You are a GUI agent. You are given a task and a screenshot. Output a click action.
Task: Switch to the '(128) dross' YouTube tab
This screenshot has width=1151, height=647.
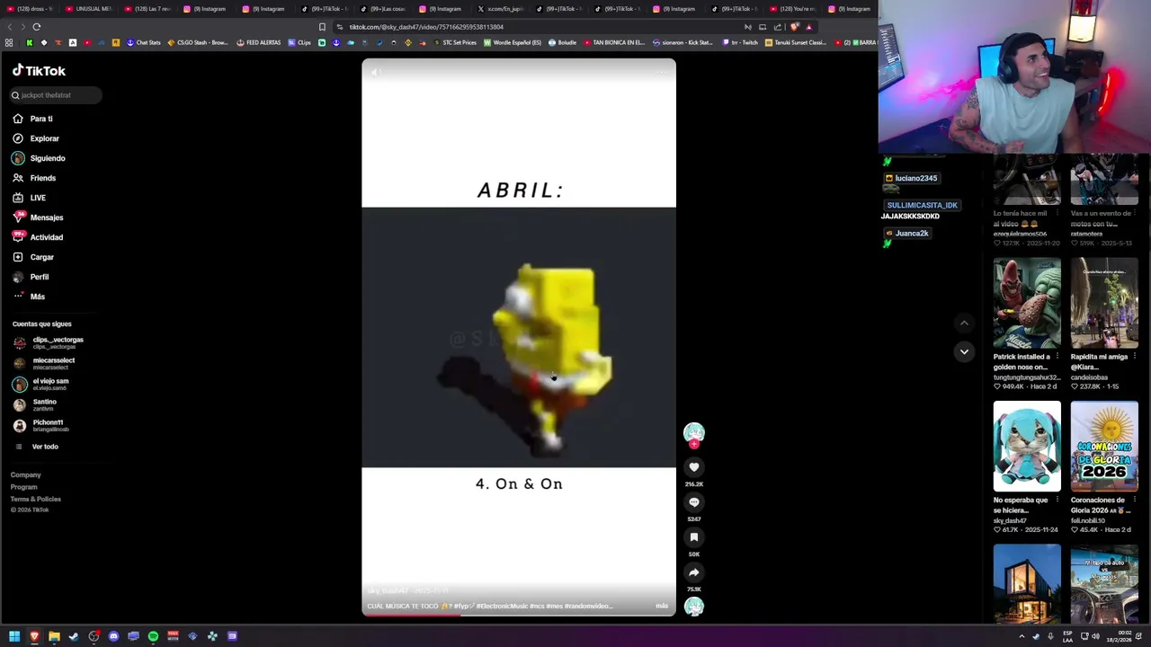30,9
